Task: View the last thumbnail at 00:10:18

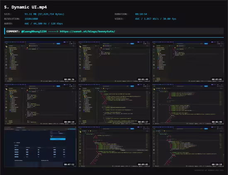Action: coord(188,147)
